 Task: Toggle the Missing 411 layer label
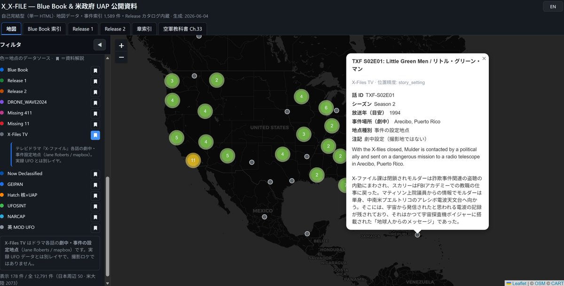click(x=19, y=113)
